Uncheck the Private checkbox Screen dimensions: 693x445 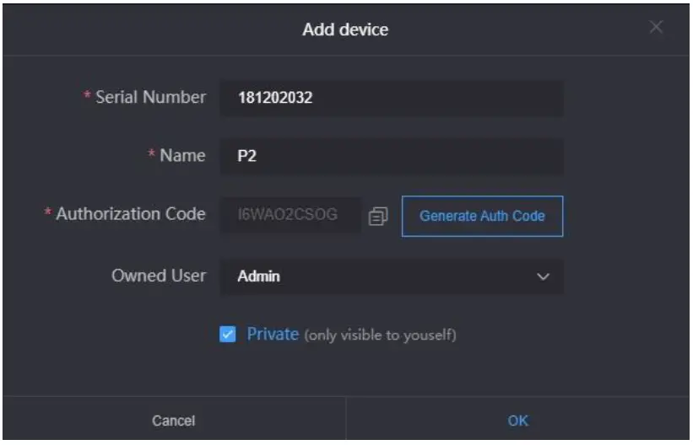(x=227, y=335)
